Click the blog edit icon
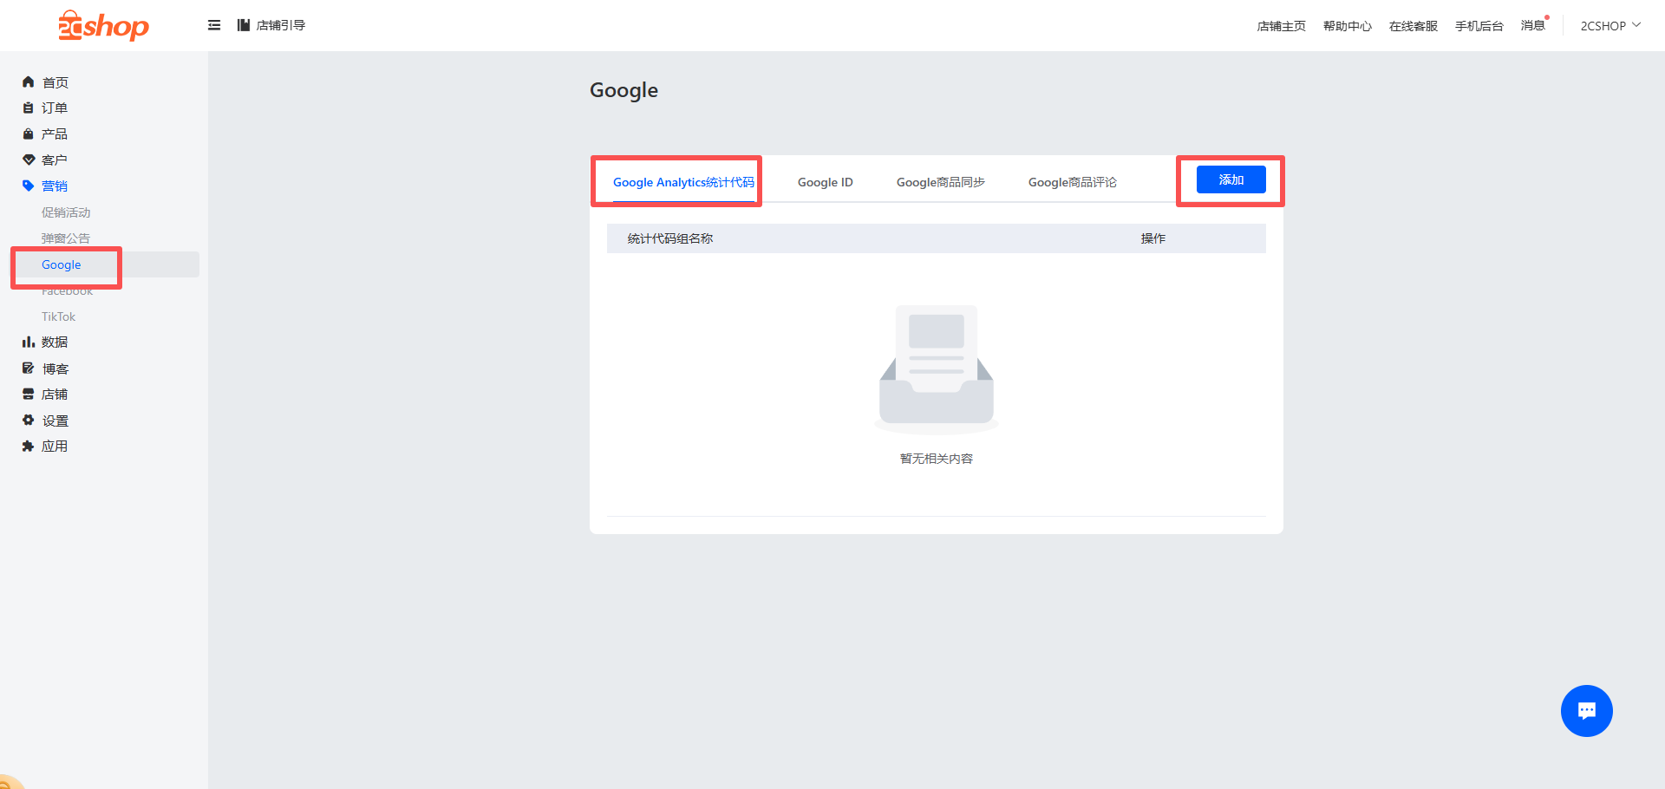The width and height of the screenshot is (1665, 789). [28, 368]
